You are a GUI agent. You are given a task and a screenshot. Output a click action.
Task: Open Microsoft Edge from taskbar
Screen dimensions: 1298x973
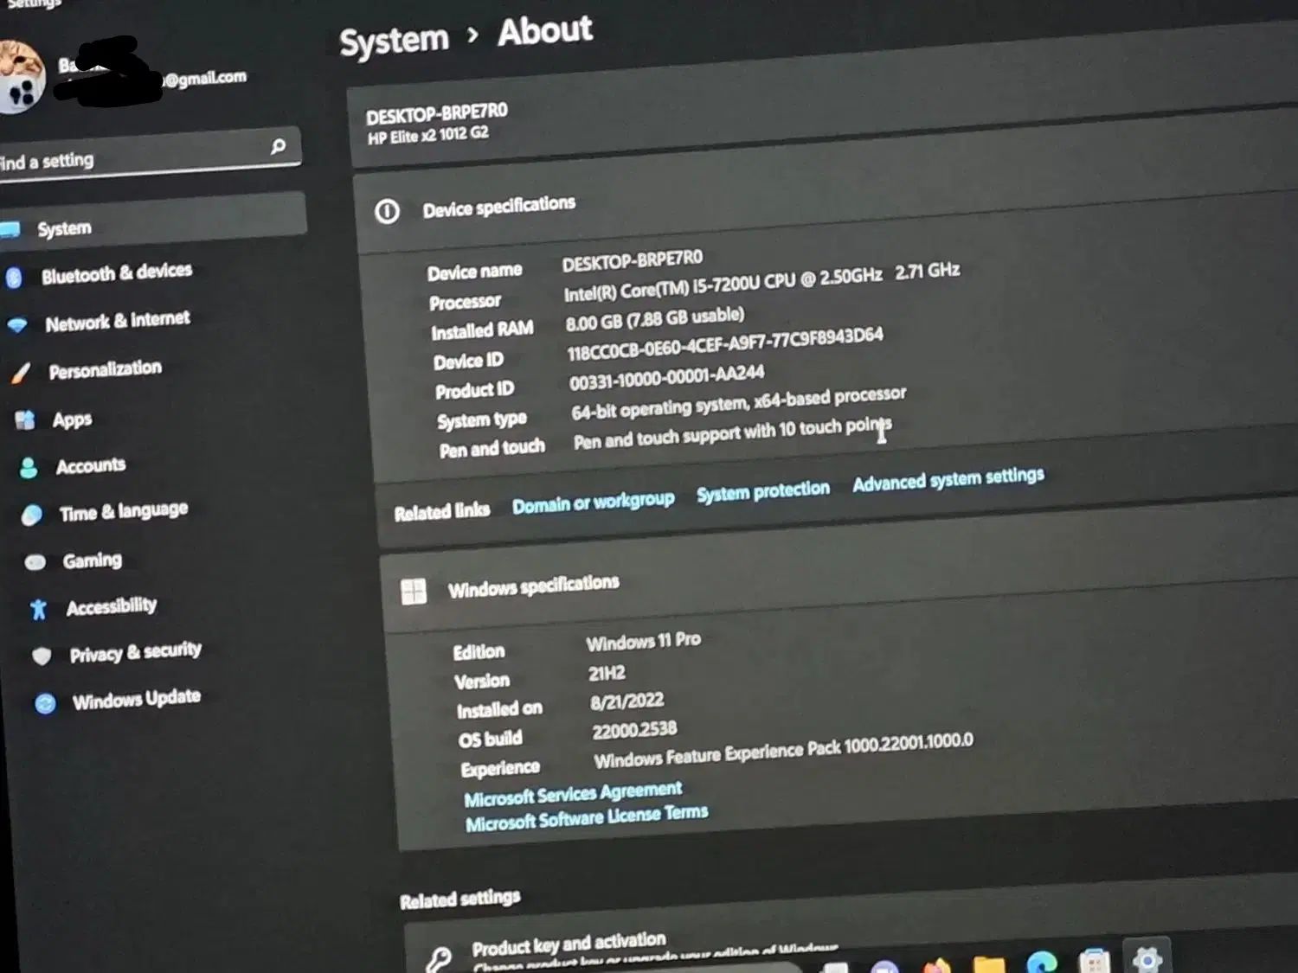(x=1042, y=962)
